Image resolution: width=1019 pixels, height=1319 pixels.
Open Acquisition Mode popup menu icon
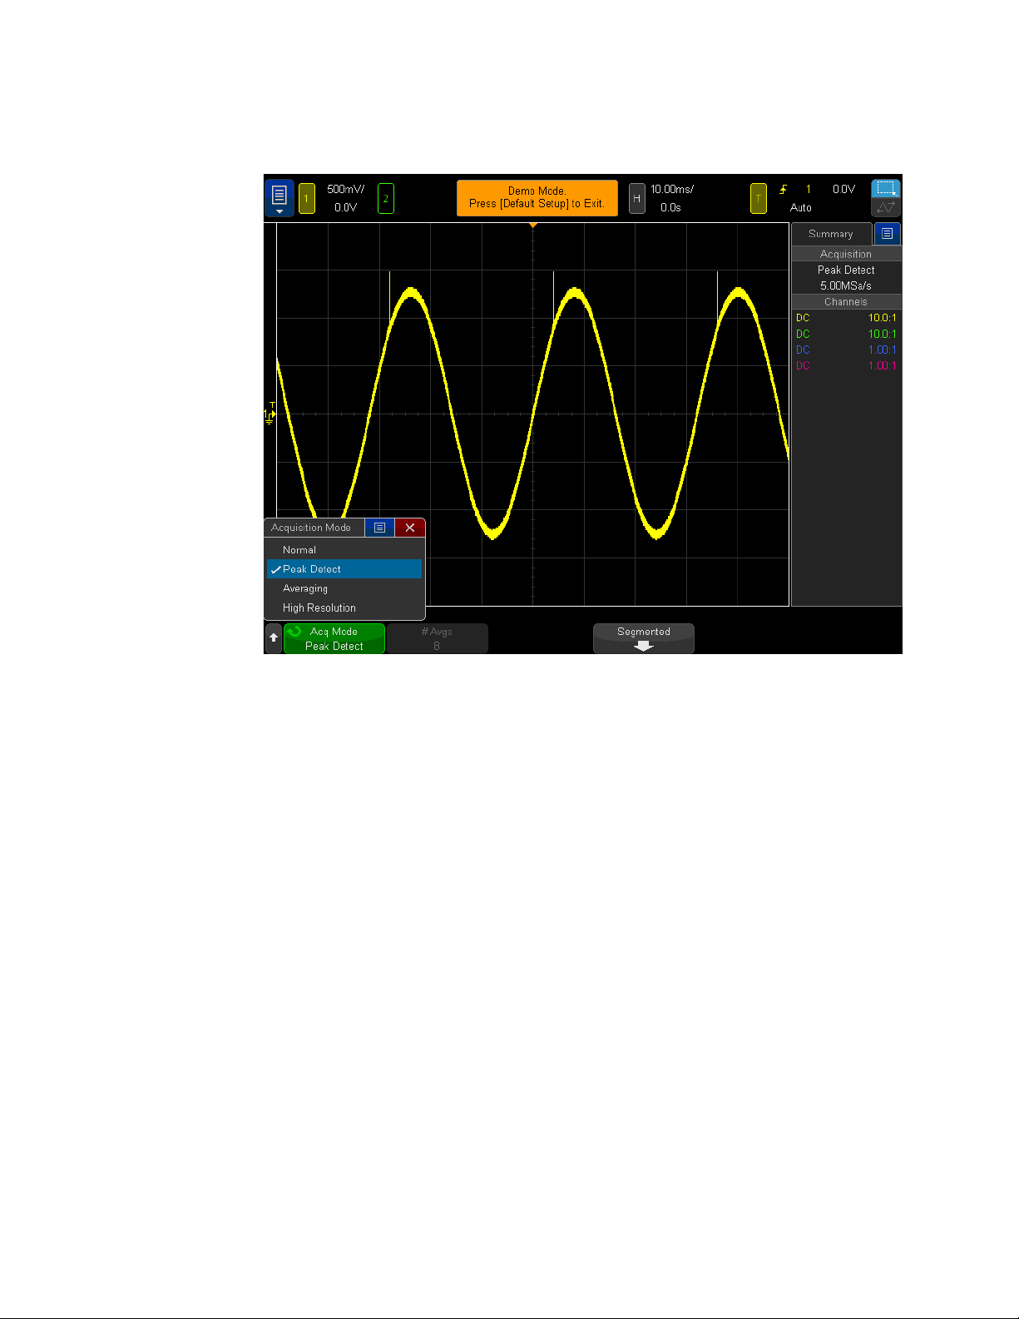point(379,528)
